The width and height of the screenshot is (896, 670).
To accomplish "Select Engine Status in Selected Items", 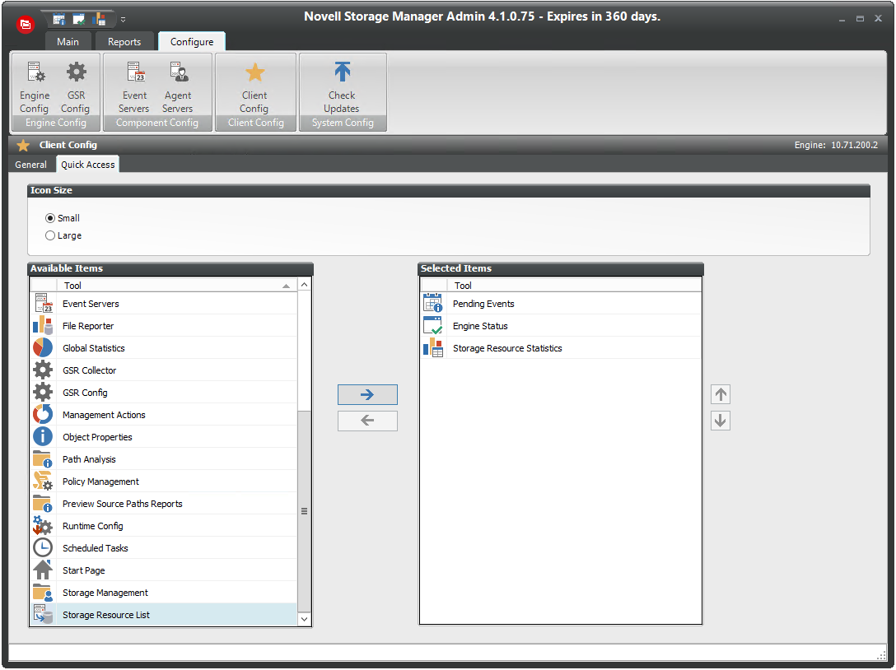I will (x=480, y=326).
